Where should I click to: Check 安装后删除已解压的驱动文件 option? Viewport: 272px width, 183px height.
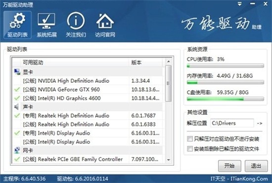pyautogui.click(x=190, y=149)
